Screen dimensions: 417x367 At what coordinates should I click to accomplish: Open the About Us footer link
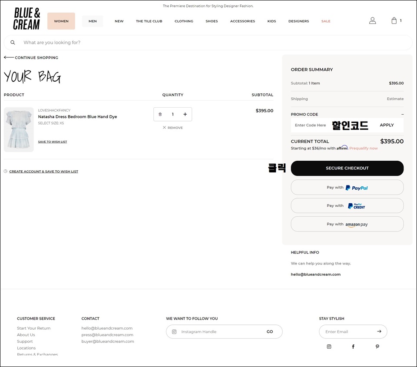pos(26,335)
